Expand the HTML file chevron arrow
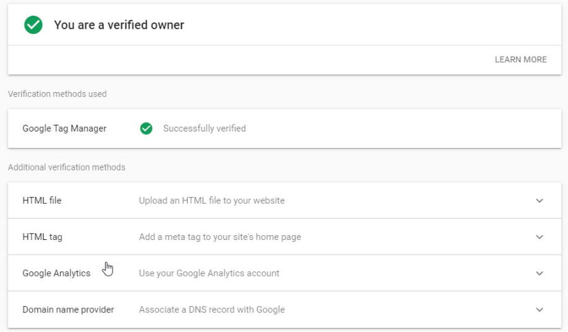Image resolution: width=568 pixels, height=332 pixels. tap(539, 200)
